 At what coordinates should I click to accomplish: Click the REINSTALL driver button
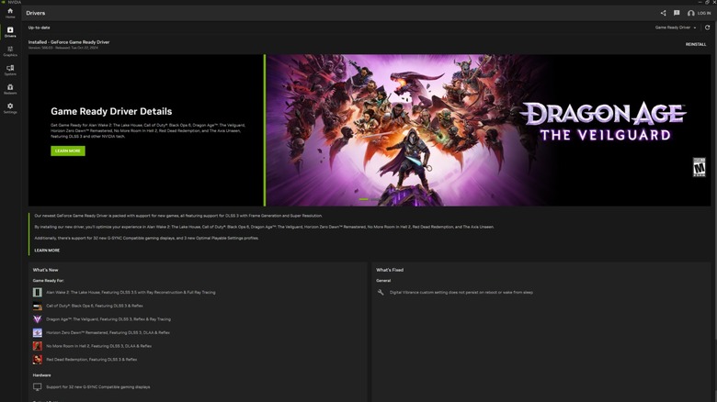pyautogui.click(x=696, y=44)
